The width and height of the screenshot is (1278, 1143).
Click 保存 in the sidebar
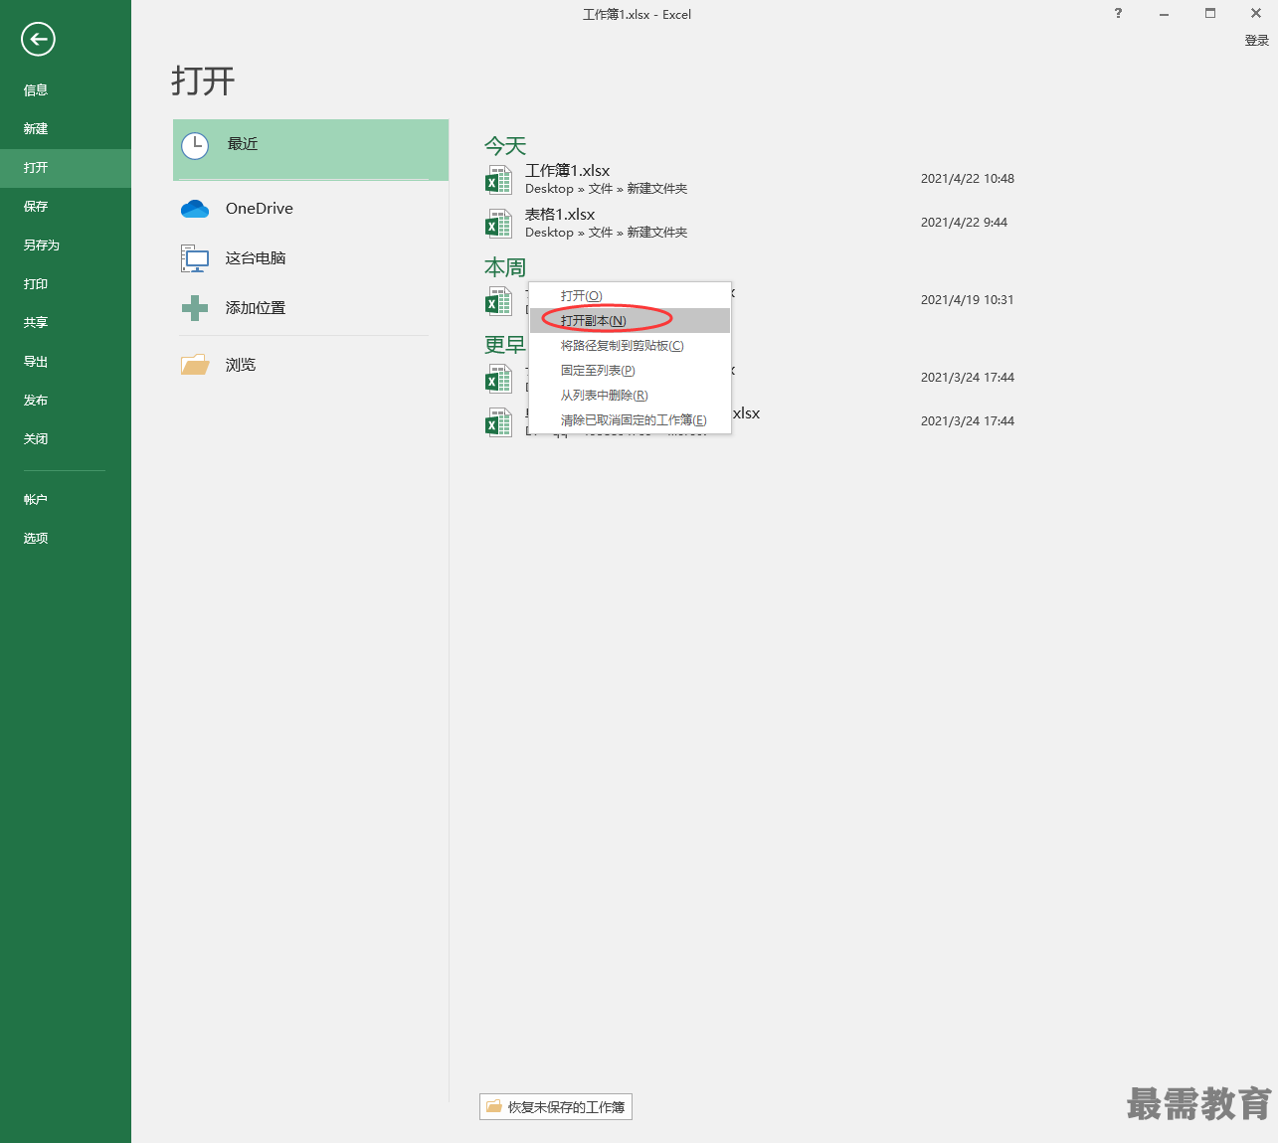pos(66,207)
